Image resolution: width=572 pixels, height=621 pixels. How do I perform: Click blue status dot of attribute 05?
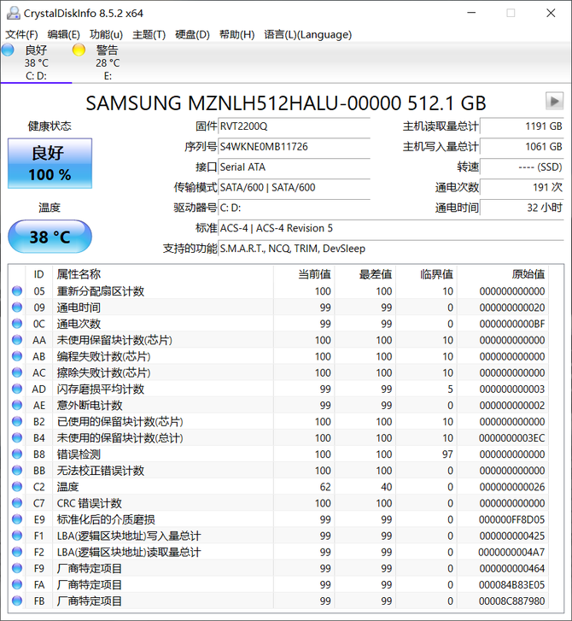pyautogui.click(x=17, y=291)
